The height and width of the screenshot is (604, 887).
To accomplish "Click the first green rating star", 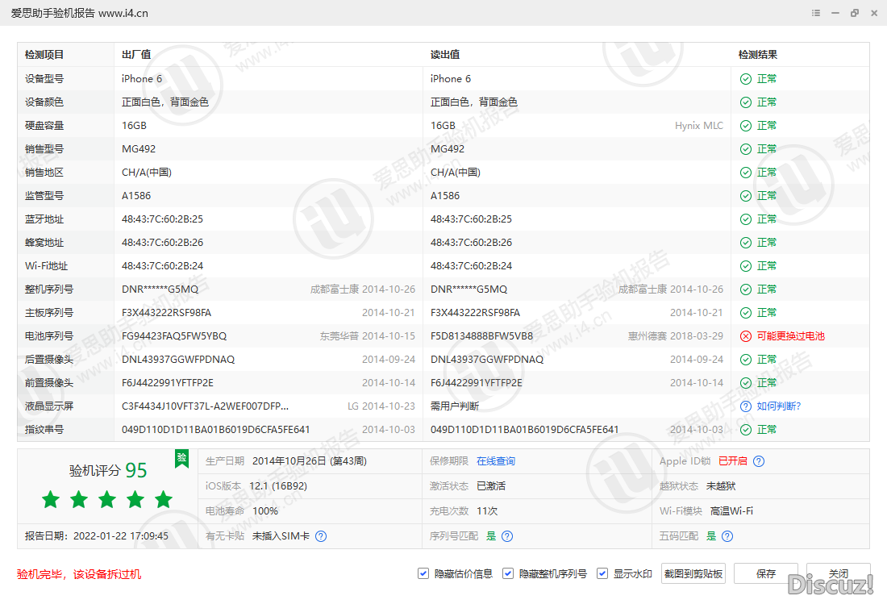I will (51, 500).
